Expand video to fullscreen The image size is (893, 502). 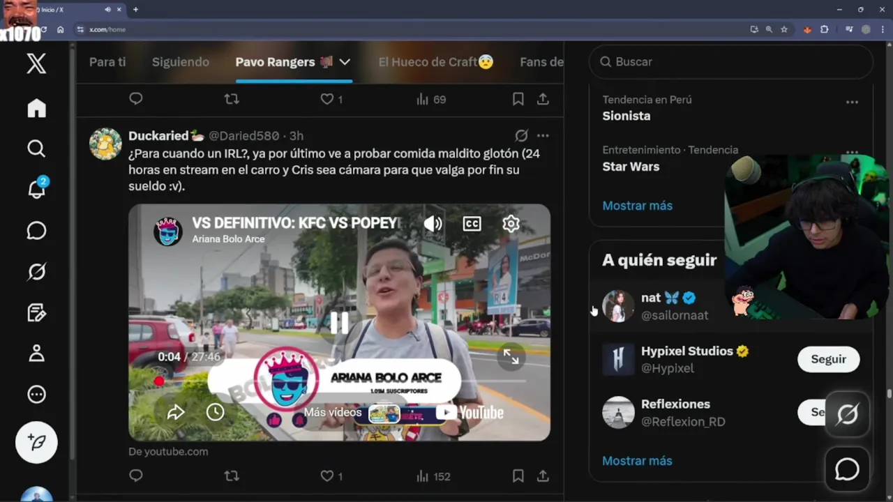[511, 357]
